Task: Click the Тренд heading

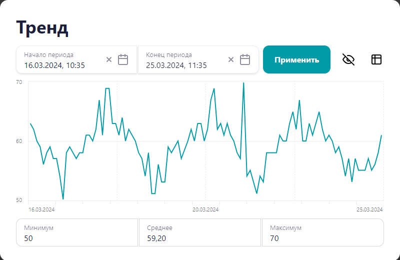Action: click(x=42, y=28)
